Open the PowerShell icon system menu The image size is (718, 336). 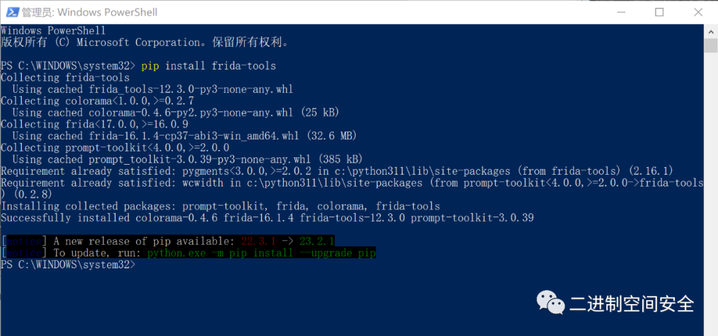click(13, 13)
